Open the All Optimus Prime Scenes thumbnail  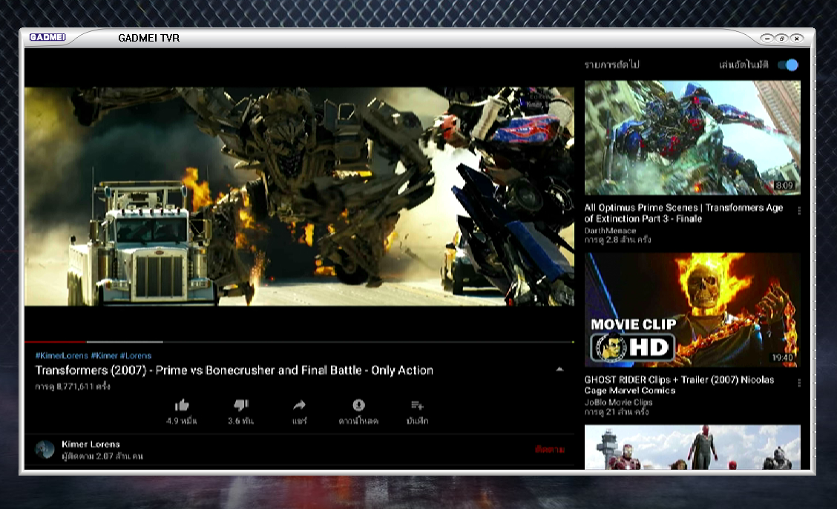click(692, 138)
